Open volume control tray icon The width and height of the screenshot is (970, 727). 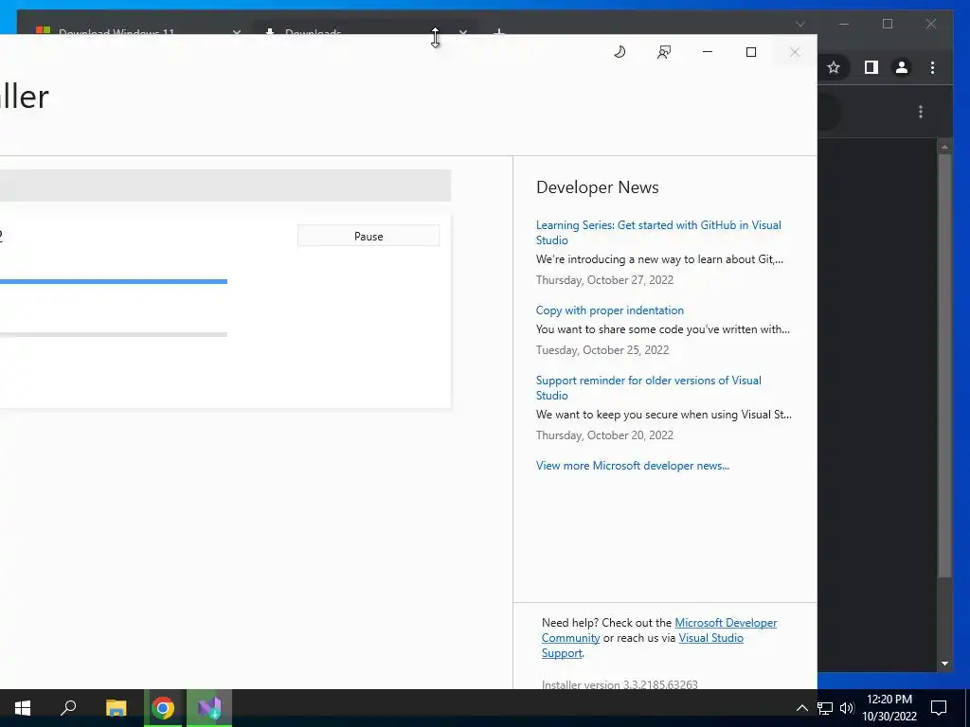coord(847,708)
